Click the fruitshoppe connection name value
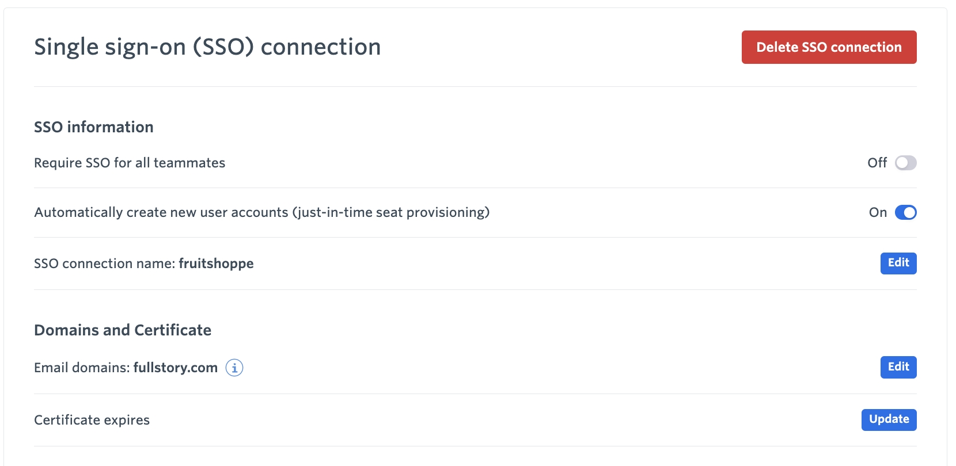 (x=216, y=263)
